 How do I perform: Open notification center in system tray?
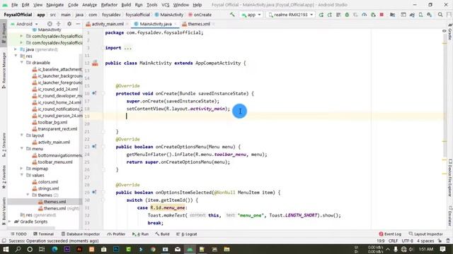[442, 249]
